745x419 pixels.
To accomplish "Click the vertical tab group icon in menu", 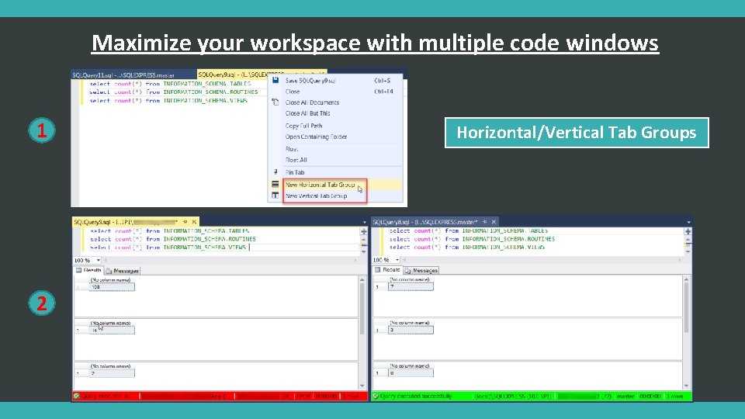I will pyautogui.click(x=275, y=196).
